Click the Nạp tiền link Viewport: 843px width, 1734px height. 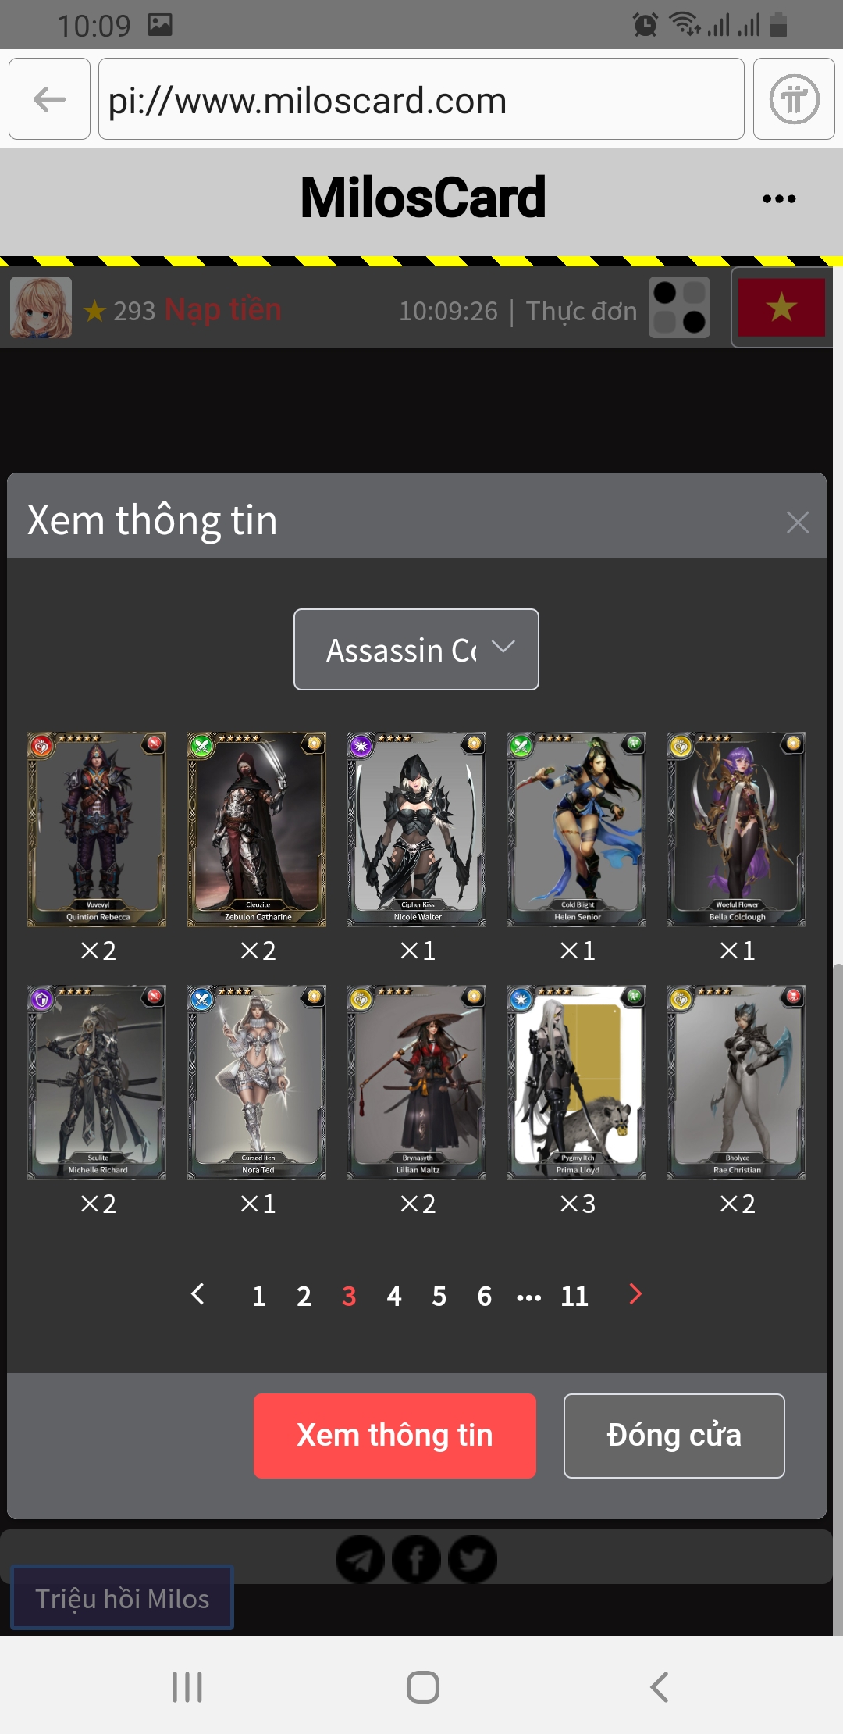pyautogui.click(x=223, y=310)
